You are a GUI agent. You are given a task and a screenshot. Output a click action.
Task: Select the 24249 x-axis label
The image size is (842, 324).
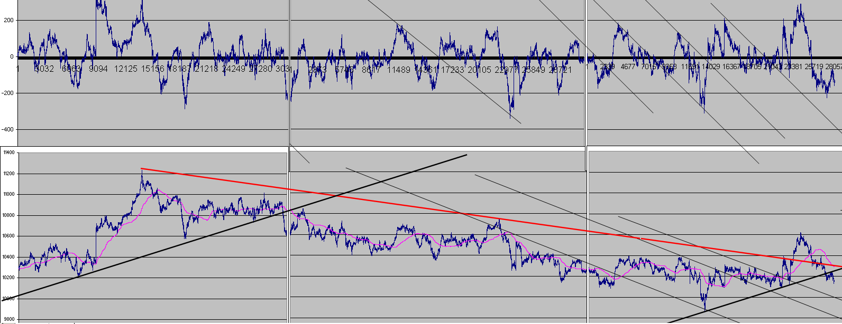233,69
